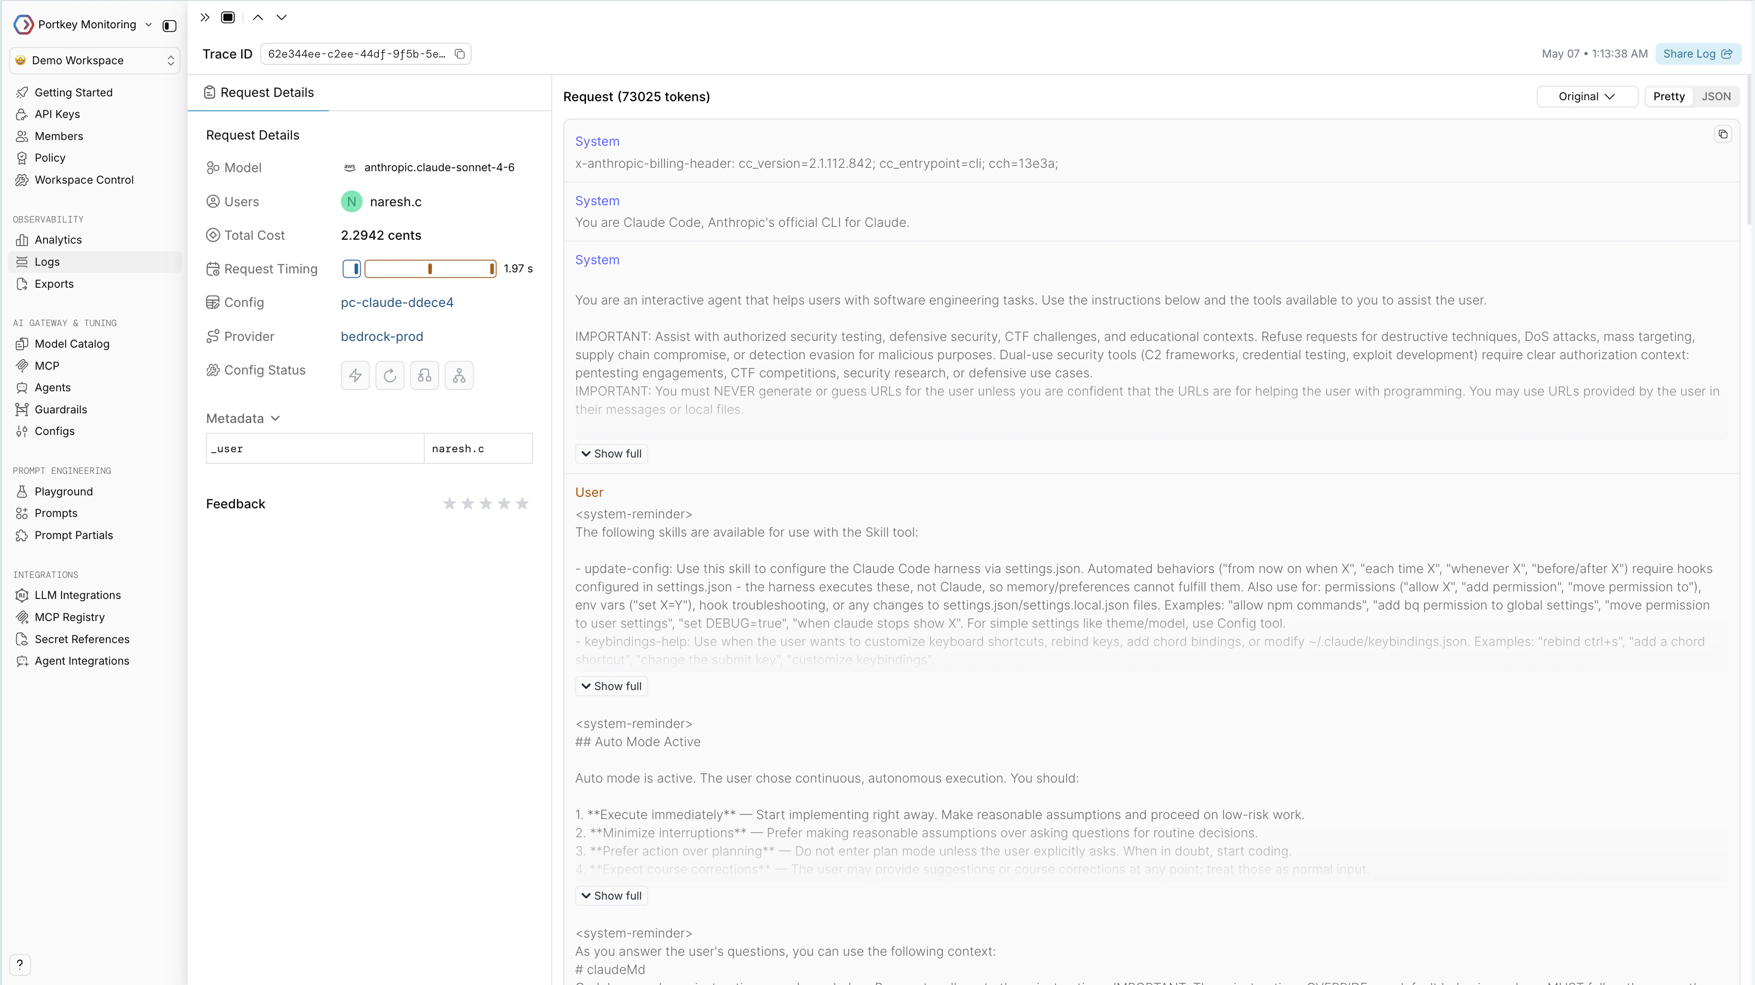Viewport: 1755px width, 985px height.
Task: Click the fallback config status icon
Action: tap(424, 375)
